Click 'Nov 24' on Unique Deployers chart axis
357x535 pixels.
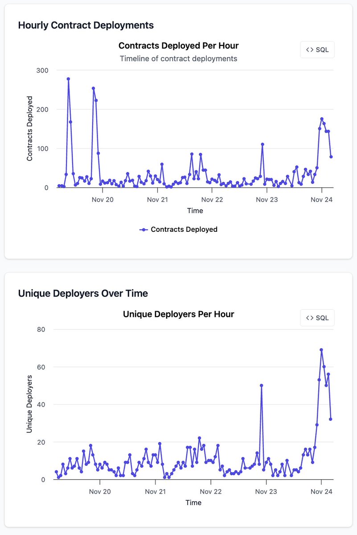click(x=321, y=491)
